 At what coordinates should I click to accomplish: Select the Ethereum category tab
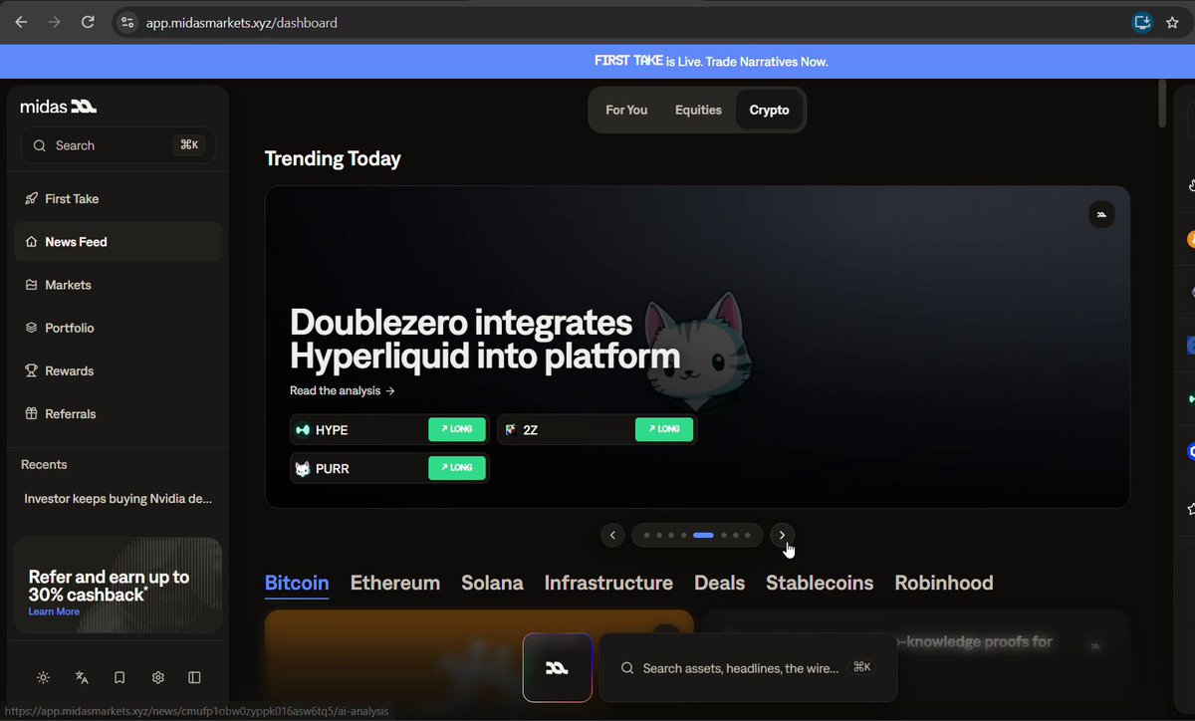tap(395, 583)
